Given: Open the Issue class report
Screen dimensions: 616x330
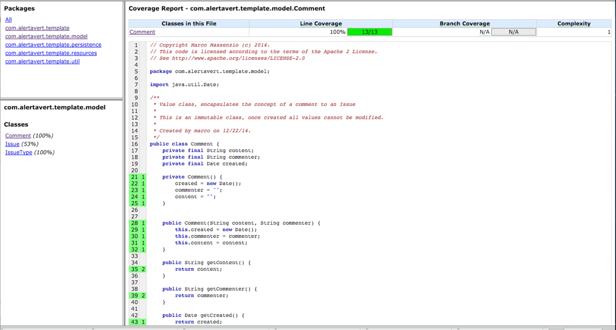Looking at the screenshot, I should 12,144.
